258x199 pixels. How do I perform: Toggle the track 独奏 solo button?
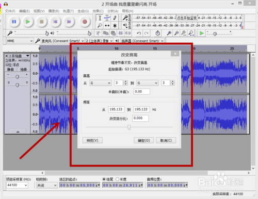[x=24, y=70]
